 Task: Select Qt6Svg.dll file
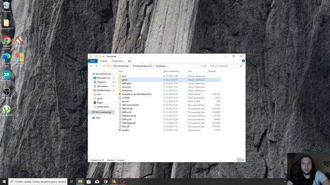click(x=126, y=119)
